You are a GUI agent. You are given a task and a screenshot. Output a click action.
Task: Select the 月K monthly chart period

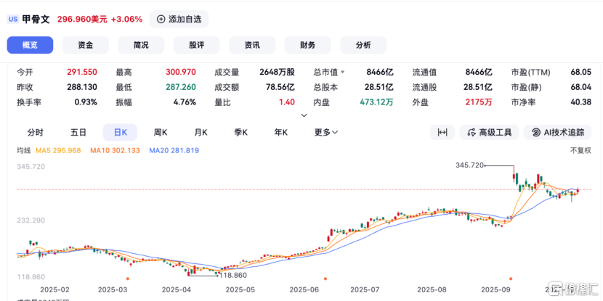pos(201,132)
